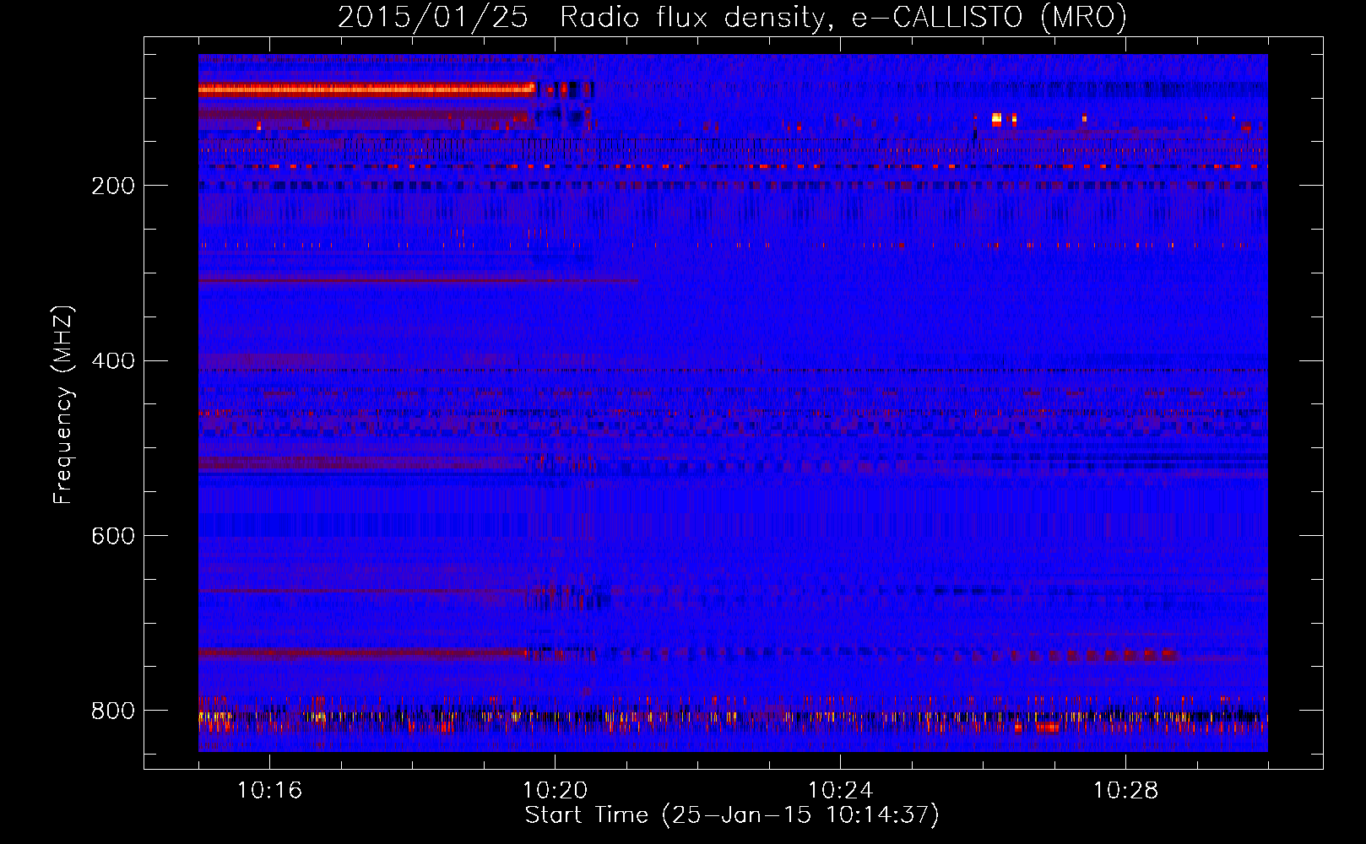
Task: Select the 800 frequency tick label
Action: pos(113,711)
